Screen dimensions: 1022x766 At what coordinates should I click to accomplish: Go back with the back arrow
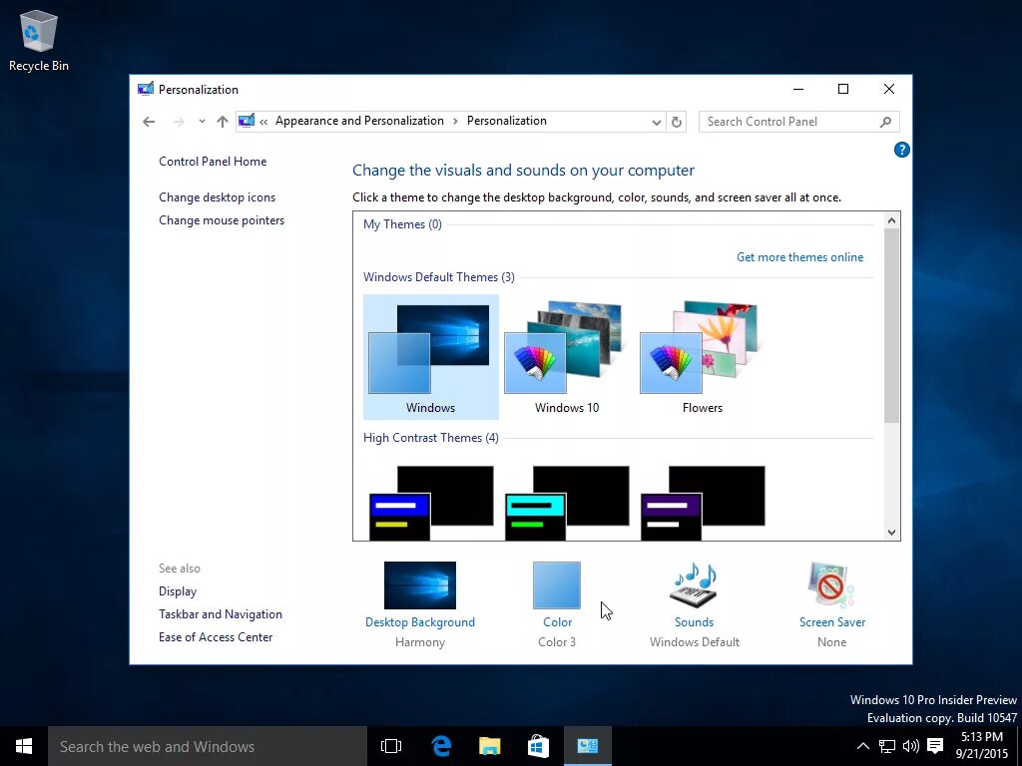click(x=149, y=122)
